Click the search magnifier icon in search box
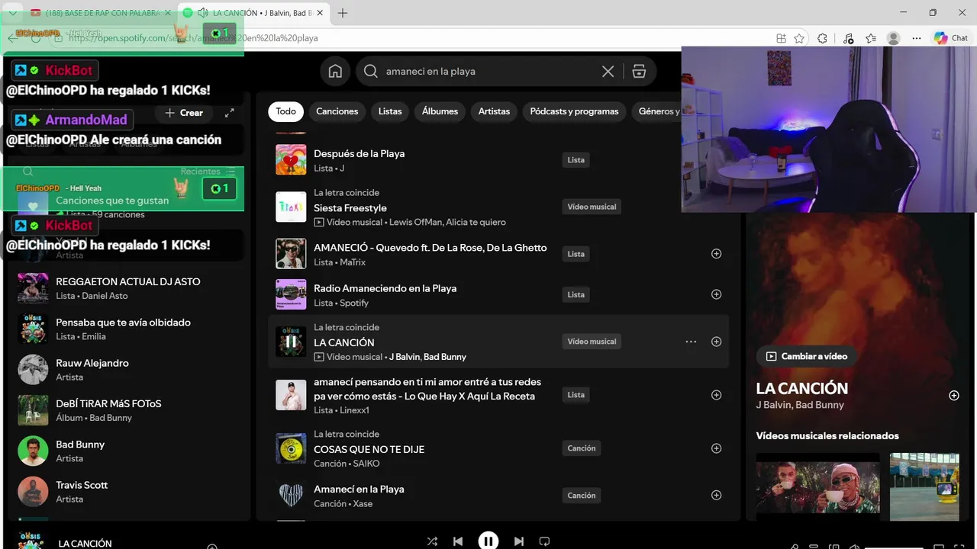The image size is (977, 549). coord(371,71)
